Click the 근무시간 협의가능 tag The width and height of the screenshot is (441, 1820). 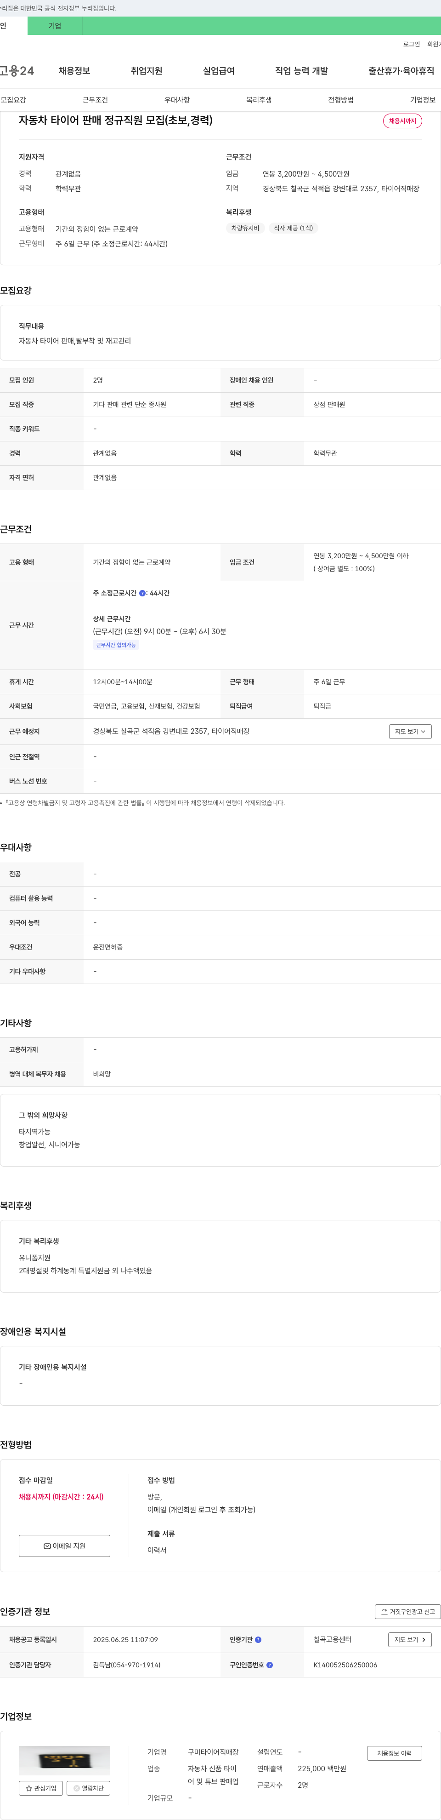[x=116, y=645]
